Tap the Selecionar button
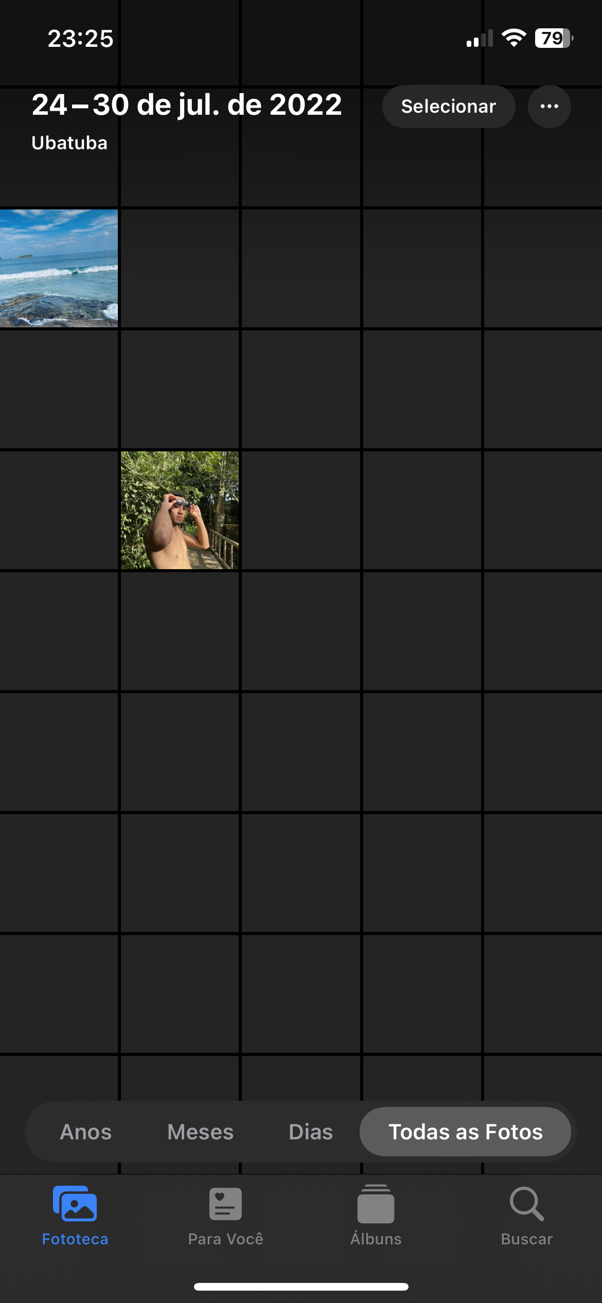The image size is (602, 1303). tap(448, 107)
